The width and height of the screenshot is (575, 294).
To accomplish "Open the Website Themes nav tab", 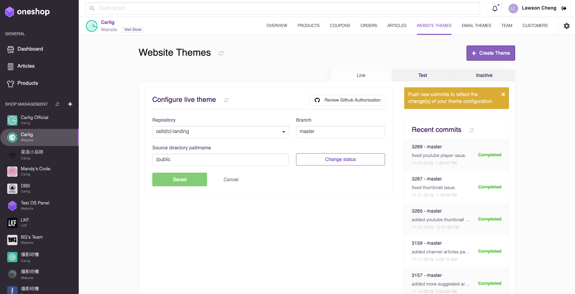I will (434, 26).
